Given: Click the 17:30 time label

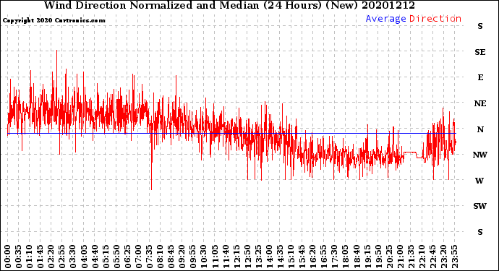Looking at the screenshot, I should 334,257.
